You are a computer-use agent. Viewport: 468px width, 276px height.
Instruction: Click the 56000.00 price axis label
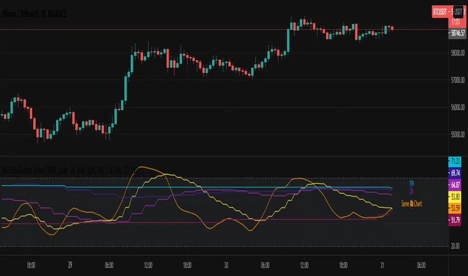pos(458,107)
